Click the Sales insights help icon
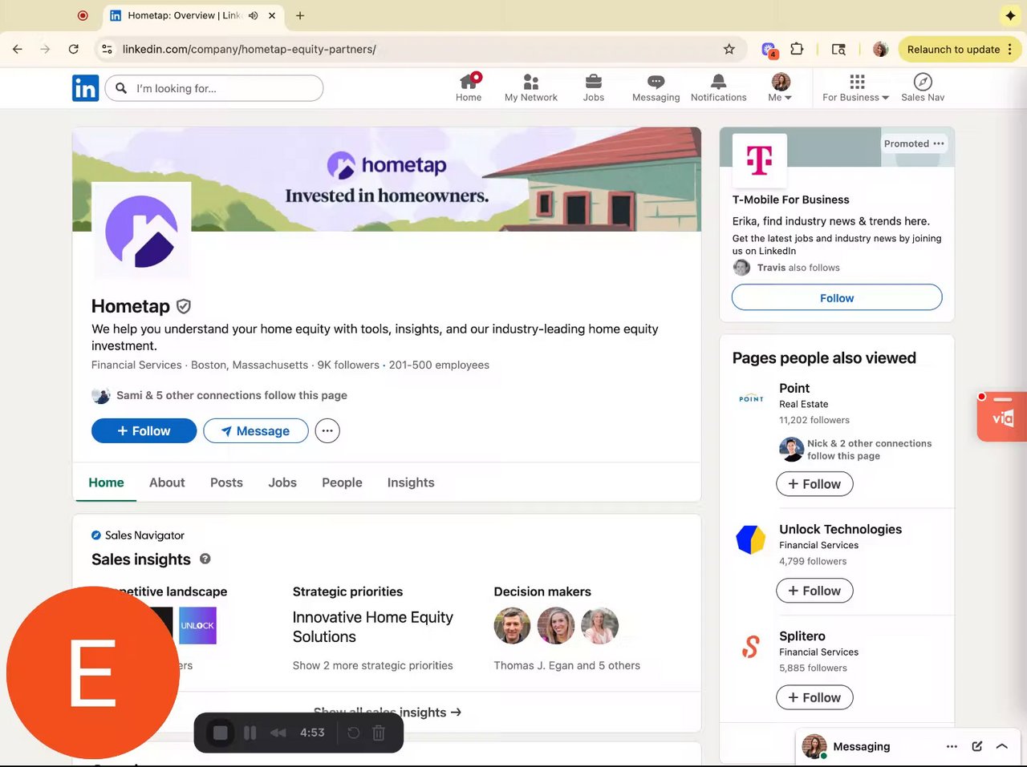Image resolution: width=1027 pixels, height=767 pixels. (x=205, y=559)
